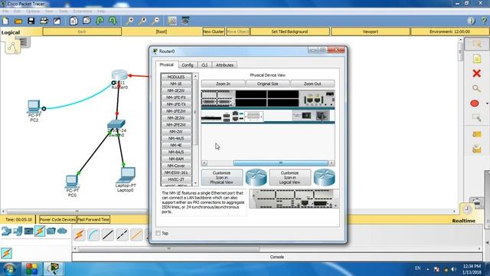Viewport: 490px width, 276px height.
Task: Click the Router0 device on the workspace
Action: click(119, 75)
